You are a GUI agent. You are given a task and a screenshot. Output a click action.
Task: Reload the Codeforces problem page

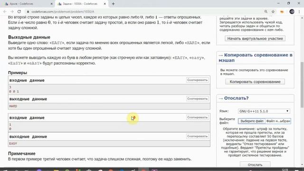pos(19,11)
